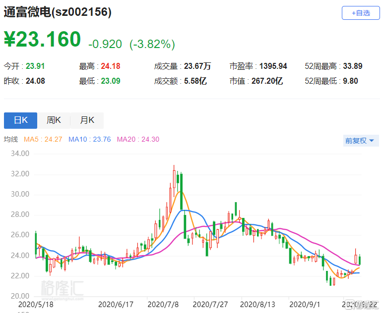Screen dimensions: 382x313
Task: Click the 市盈率 value 1395.94
Action: click(272, 66)
